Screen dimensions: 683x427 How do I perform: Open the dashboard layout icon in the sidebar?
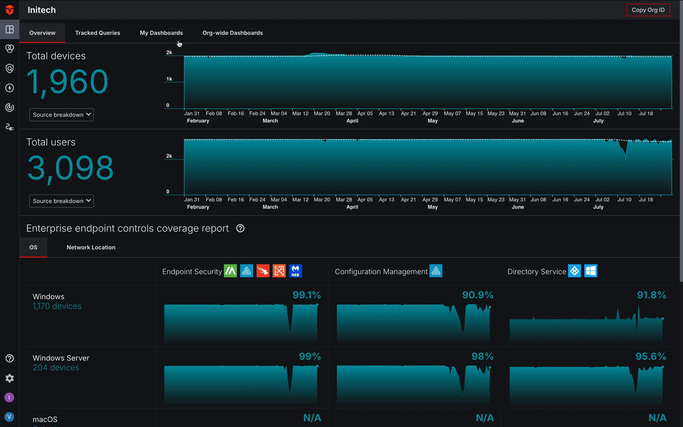(9, 30)
